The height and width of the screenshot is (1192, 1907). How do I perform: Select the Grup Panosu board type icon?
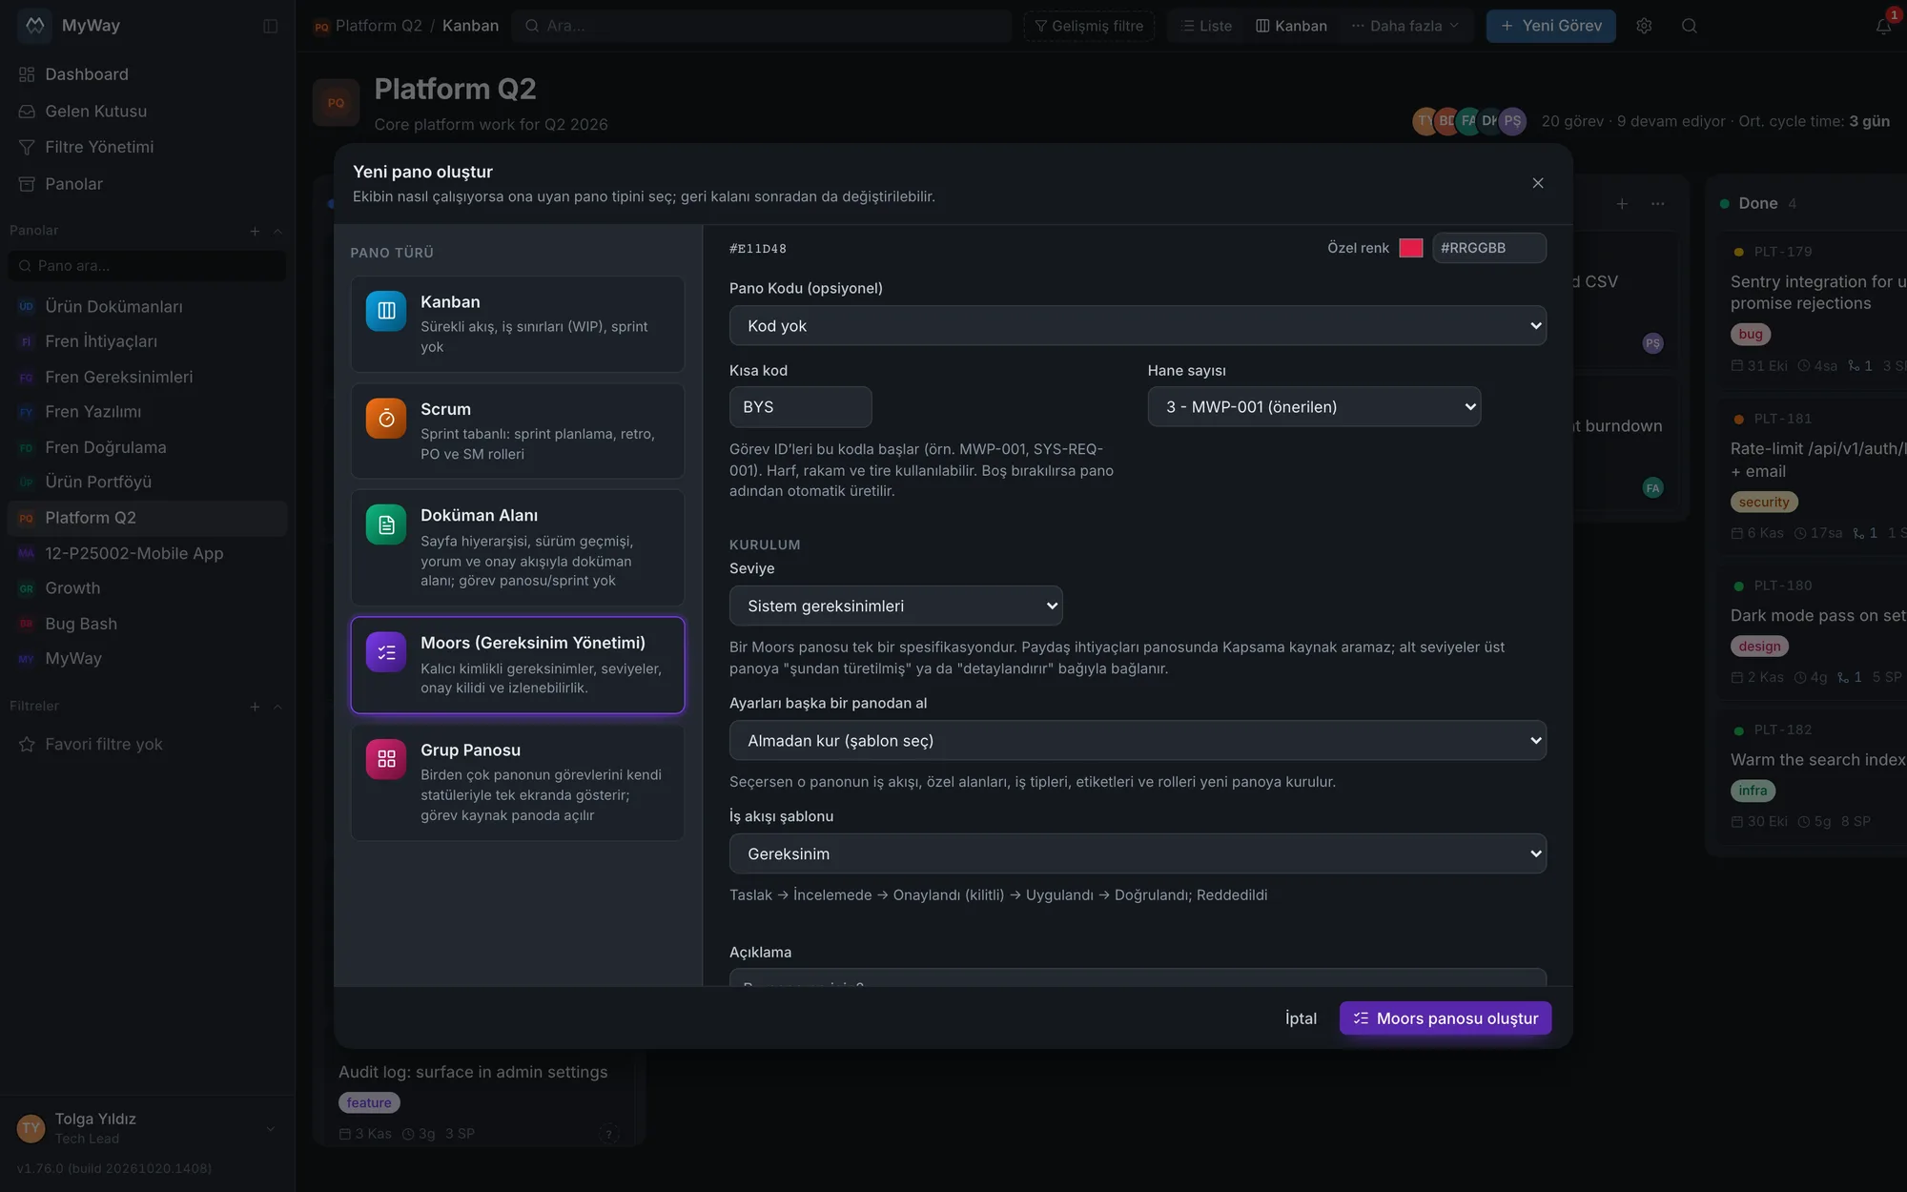[x=386, y=759]
